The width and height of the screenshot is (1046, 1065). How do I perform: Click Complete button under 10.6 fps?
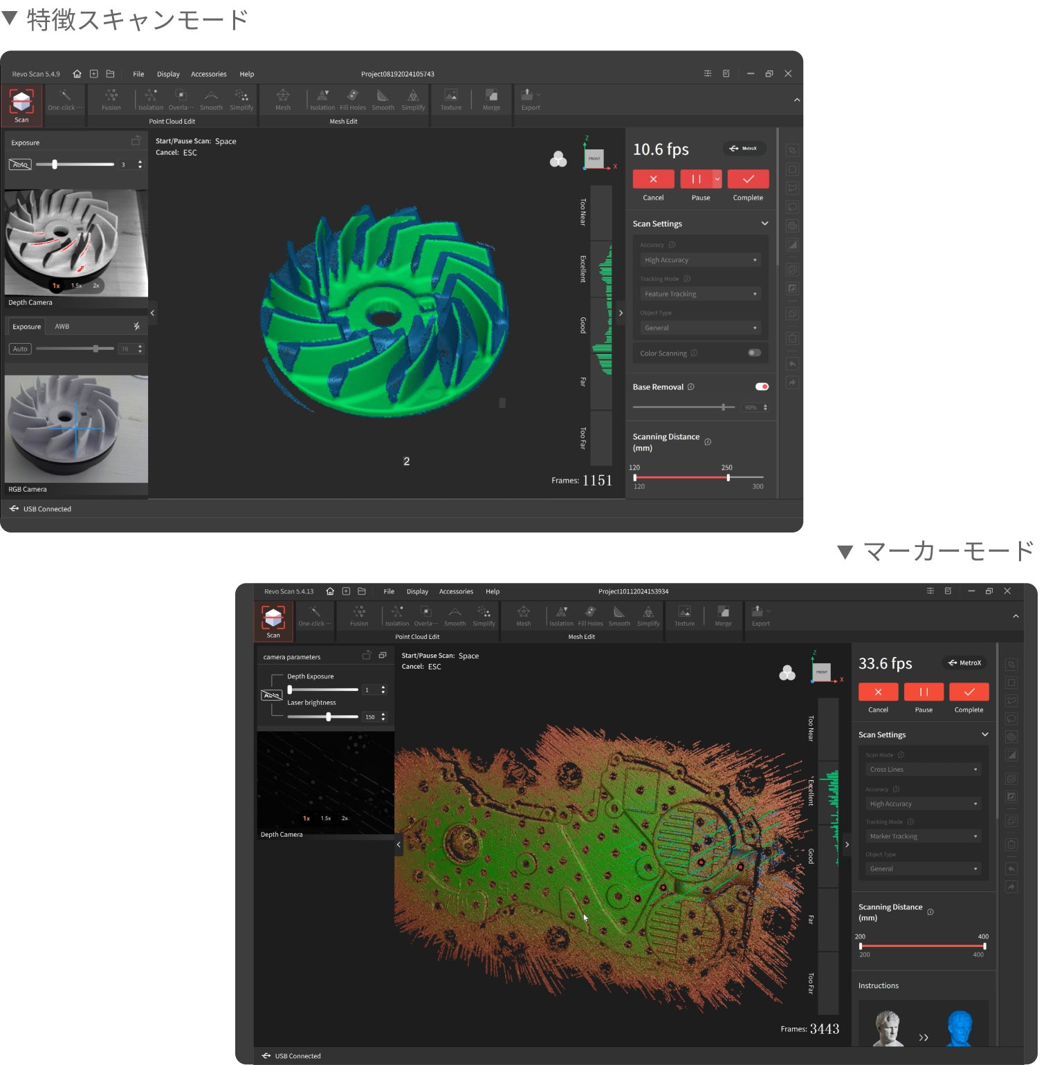[748, 180]
